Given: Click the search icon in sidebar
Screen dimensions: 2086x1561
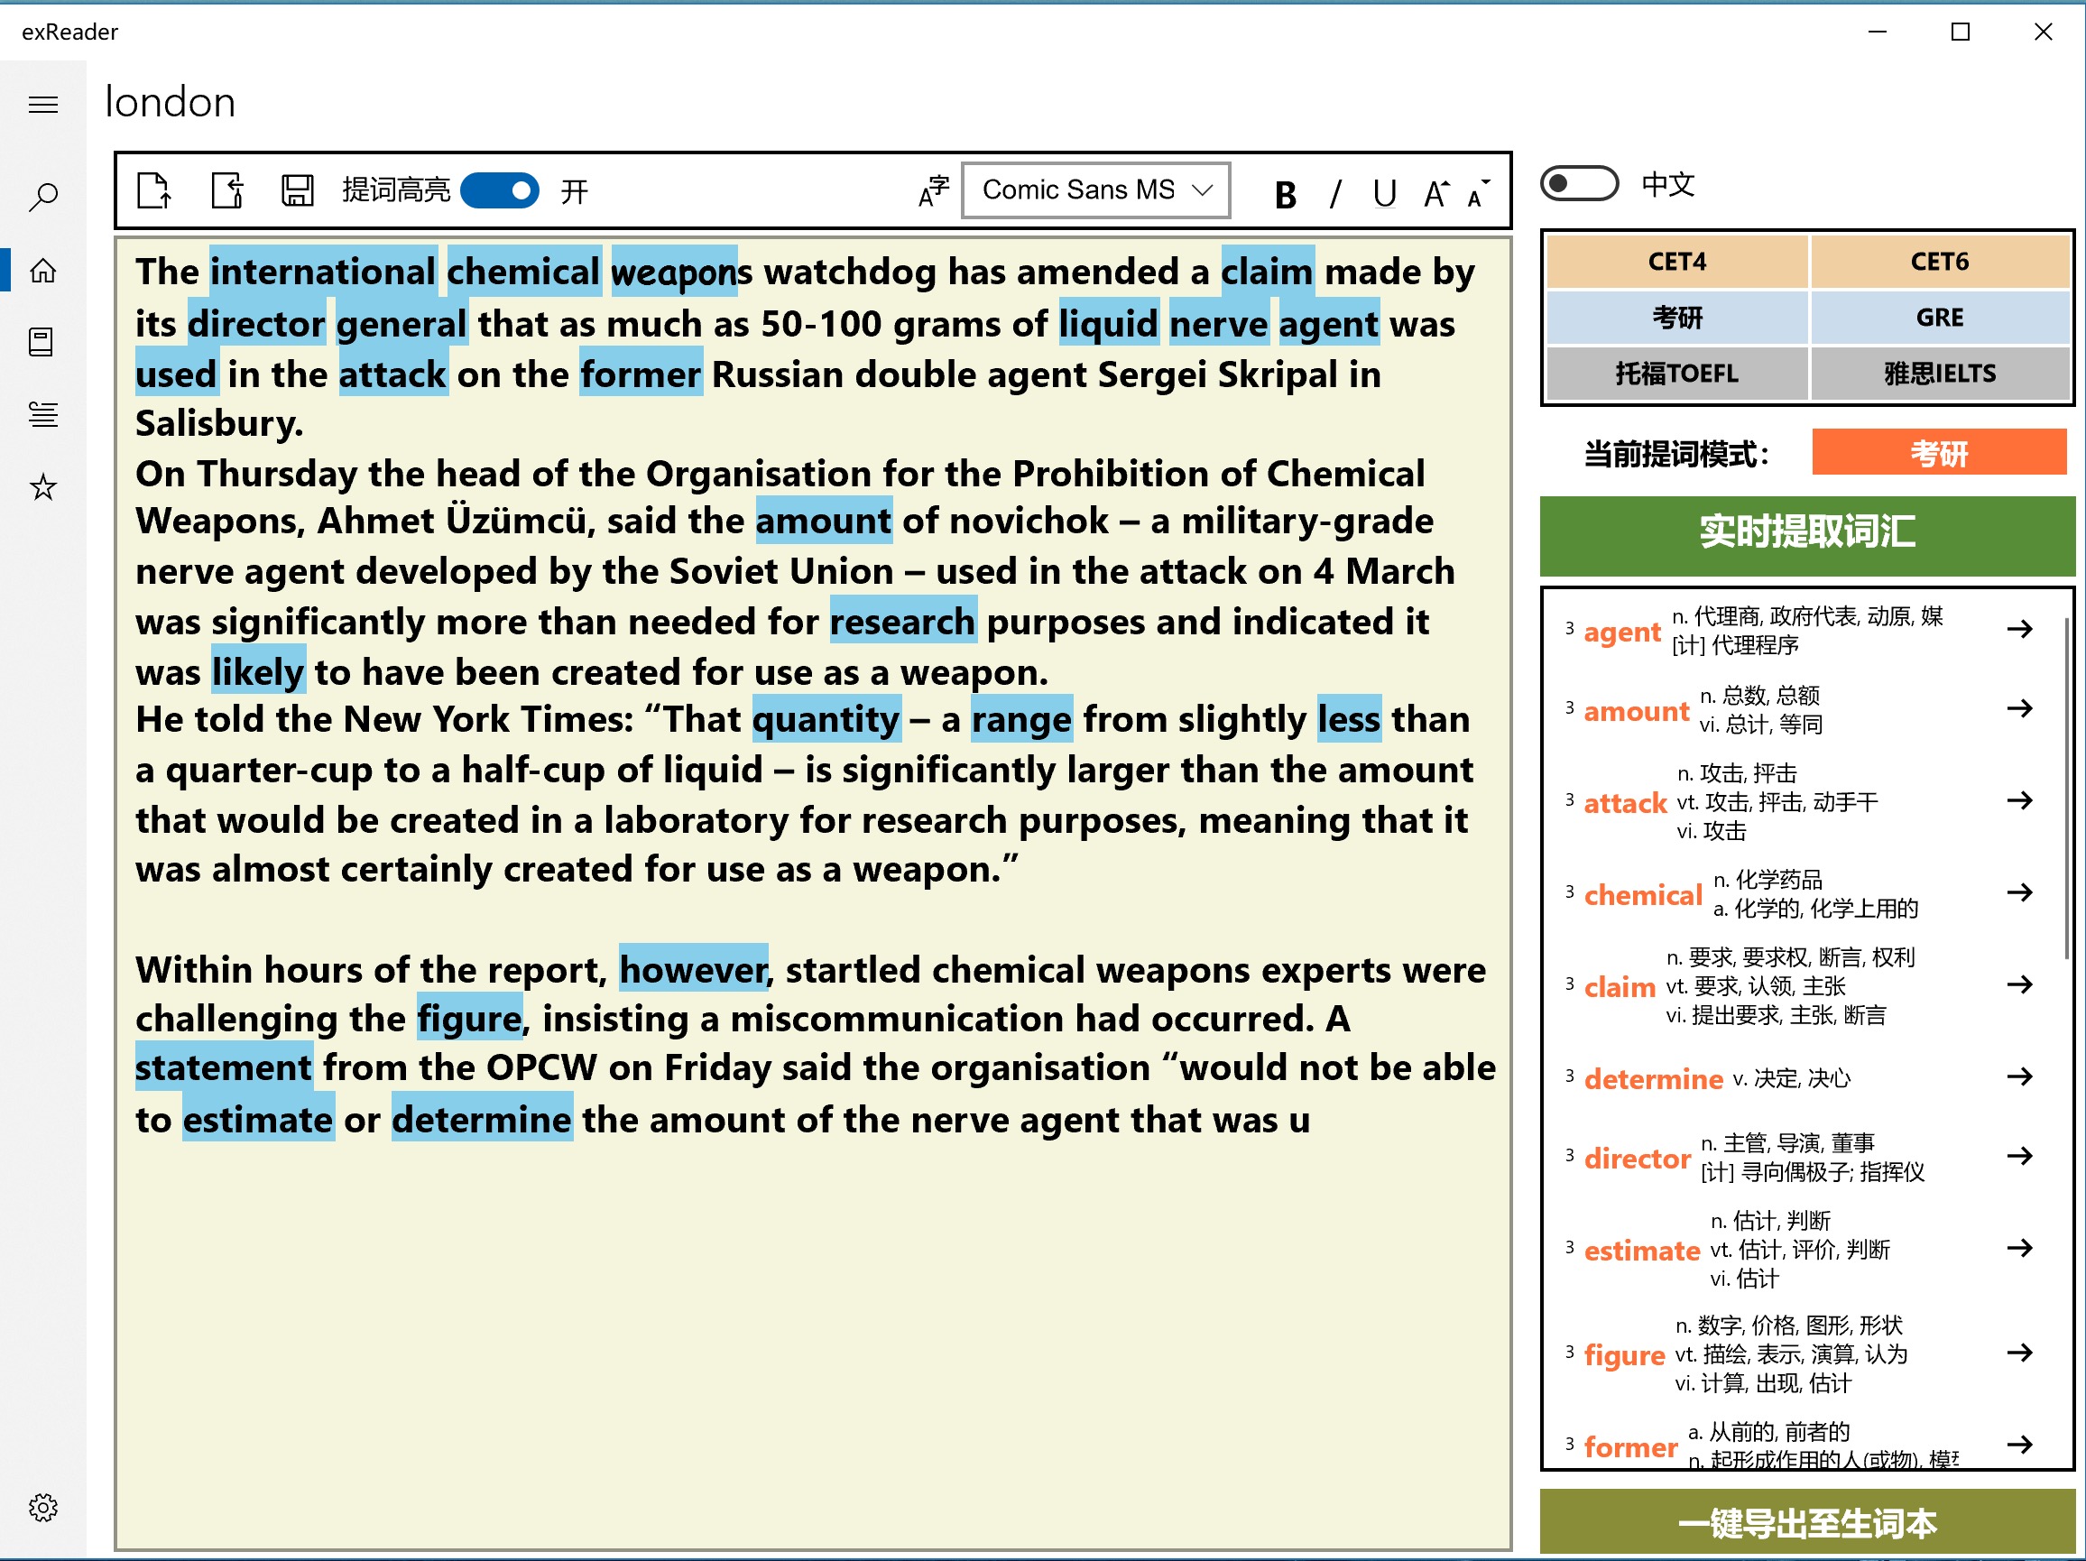Looking at the screenshot, I should point(43,197).
